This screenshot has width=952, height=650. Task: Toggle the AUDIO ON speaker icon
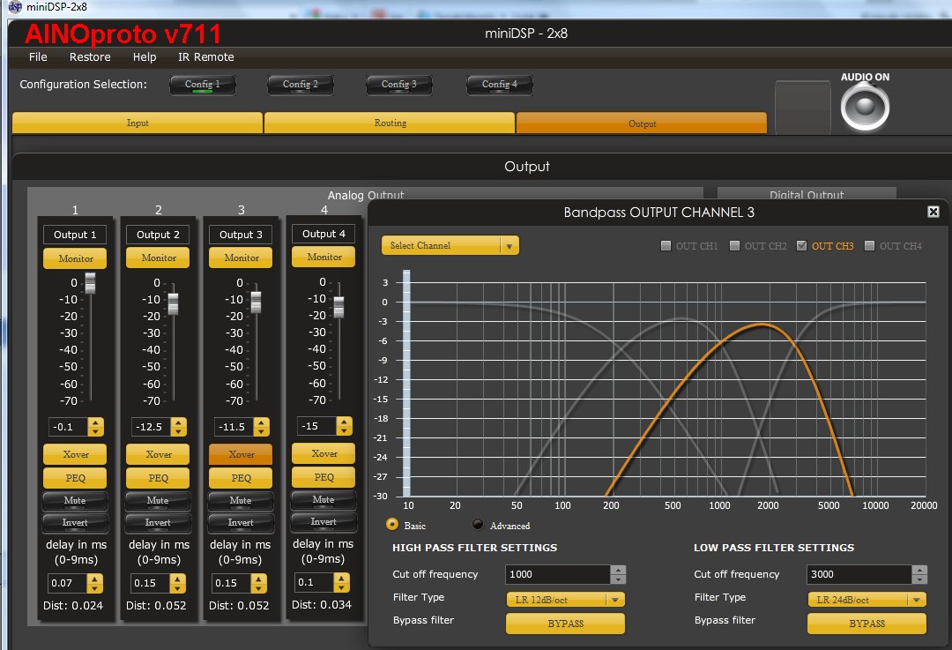(865, 108)
